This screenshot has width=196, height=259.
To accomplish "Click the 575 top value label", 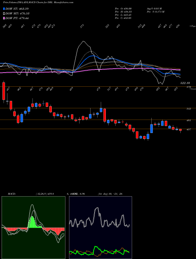I will point(82,26).
